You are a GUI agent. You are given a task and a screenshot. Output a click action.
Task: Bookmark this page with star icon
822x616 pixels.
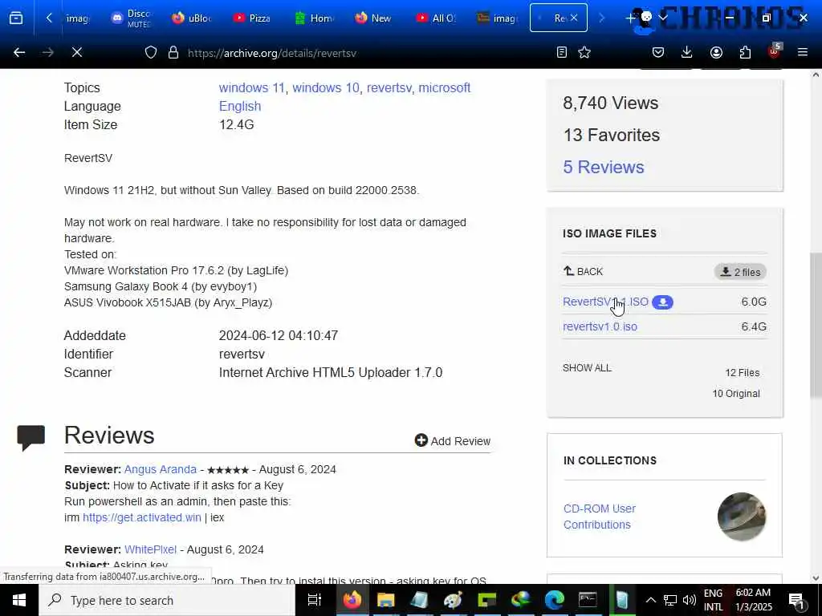click(x=584, y=52)
